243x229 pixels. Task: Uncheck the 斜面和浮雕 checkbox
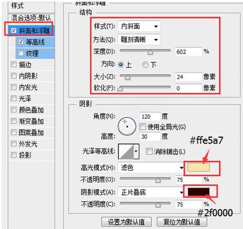pyautogui.click(x=14, y=30)
